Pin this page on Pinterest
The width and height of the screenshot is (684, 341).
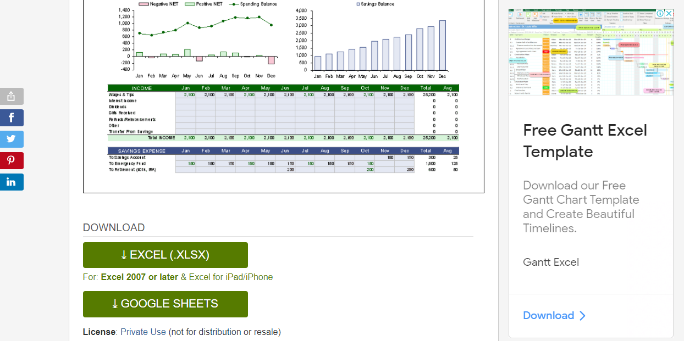(12, 160)
